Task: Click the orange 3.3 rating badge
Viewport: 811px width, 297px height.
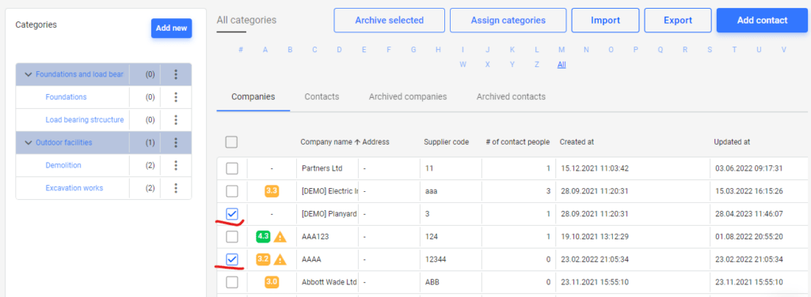Action: click(272, 191)
